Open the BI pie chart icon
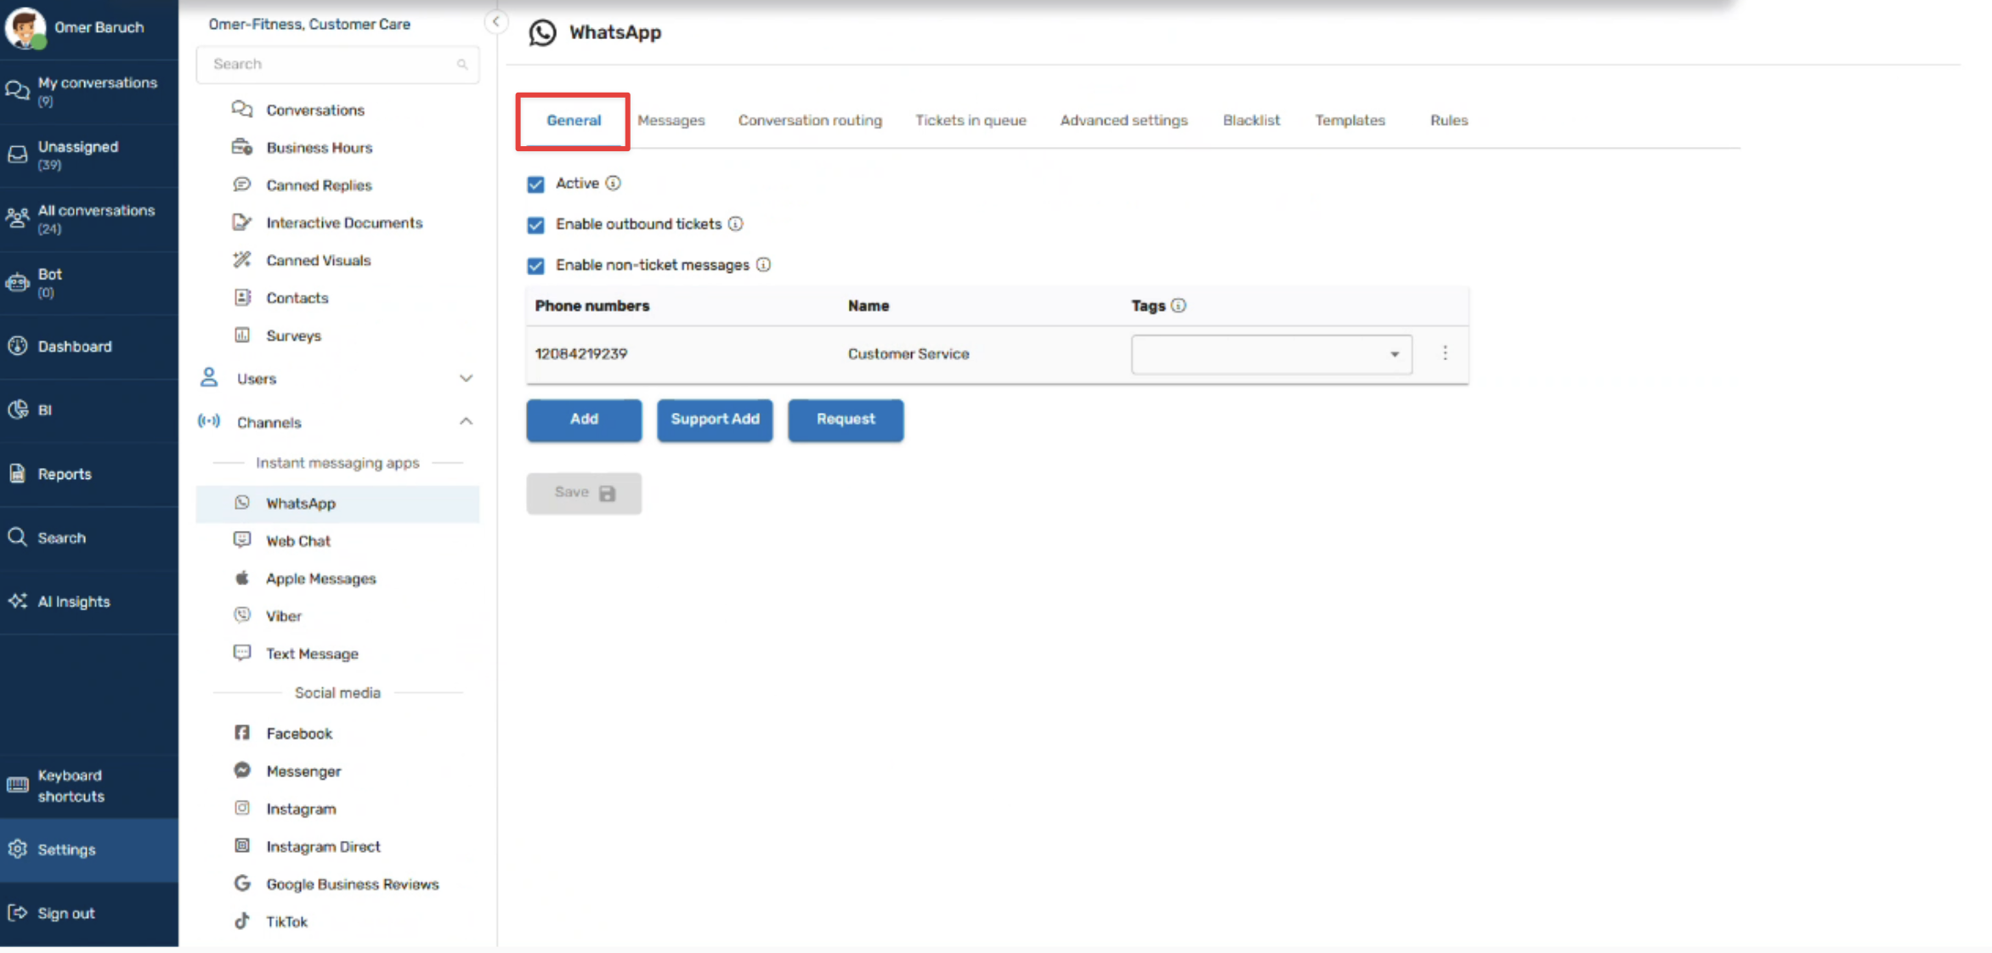This screenshot has height=953, width=1992. (18, 409)
